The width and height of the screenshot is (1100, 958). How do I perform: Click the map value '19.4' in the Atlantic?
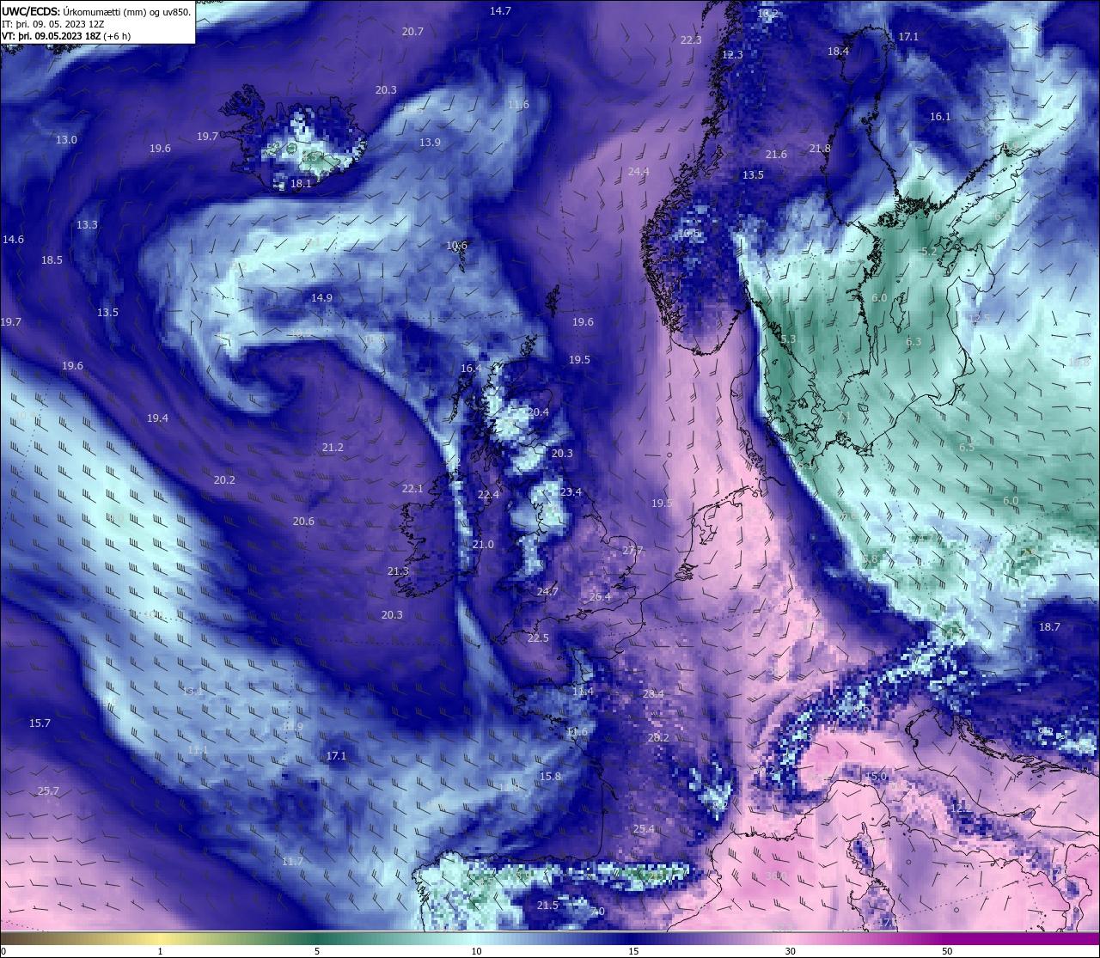157,418
